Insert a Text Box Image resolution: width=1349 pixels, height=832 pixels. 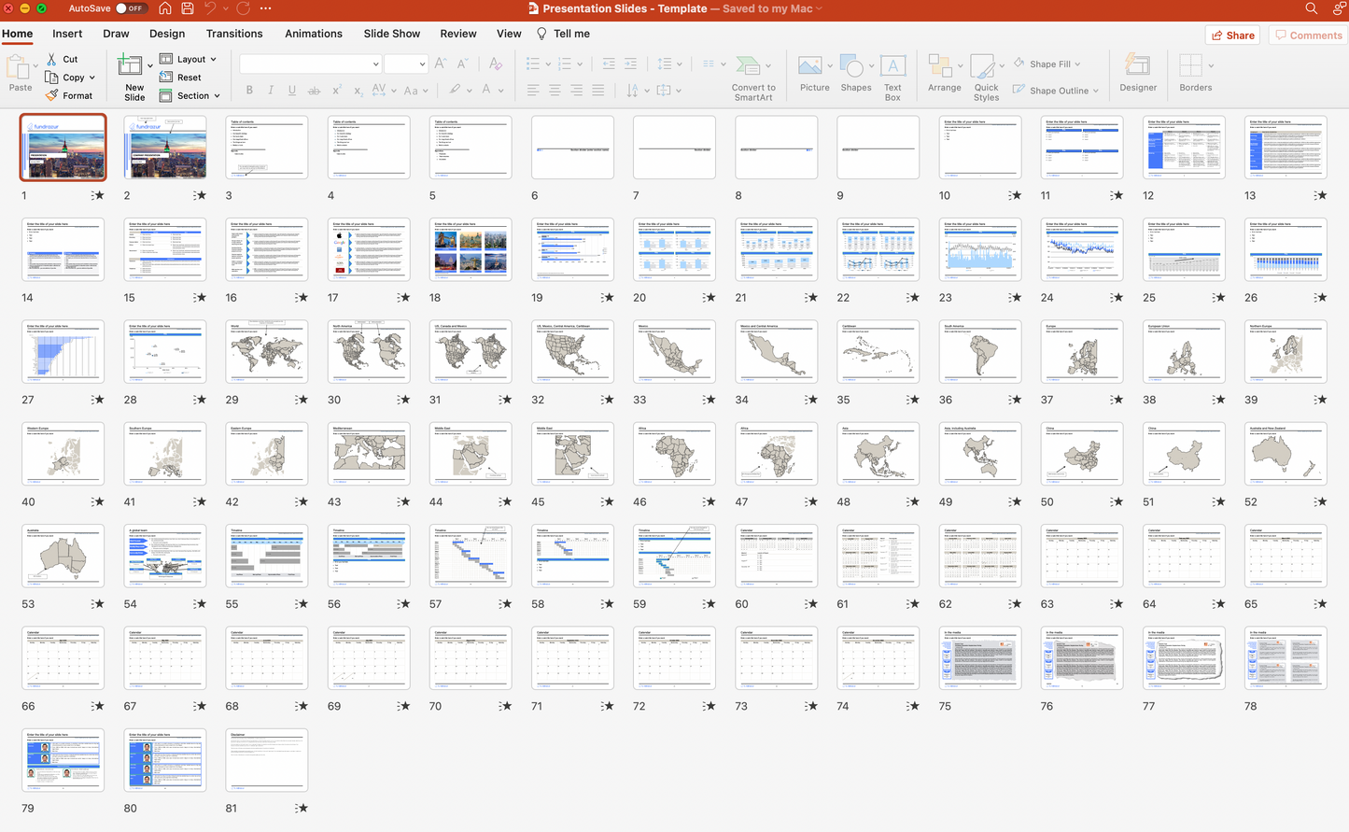click(892, 75)
